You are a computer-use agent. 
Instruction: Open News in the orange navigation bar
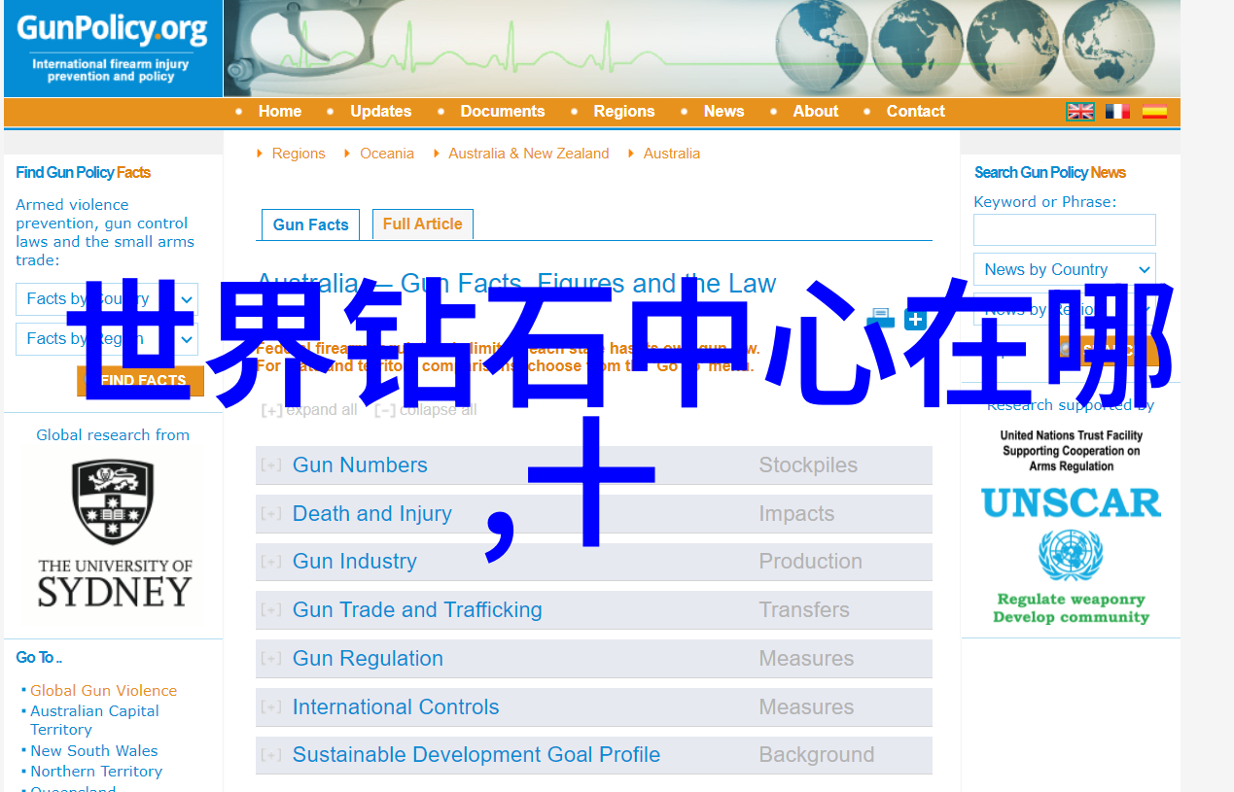(724, 112)
